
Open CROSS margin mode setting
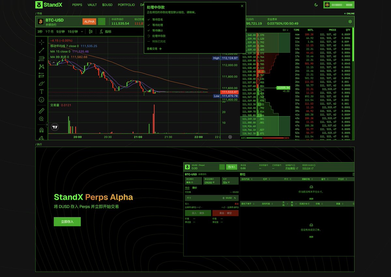209,182
